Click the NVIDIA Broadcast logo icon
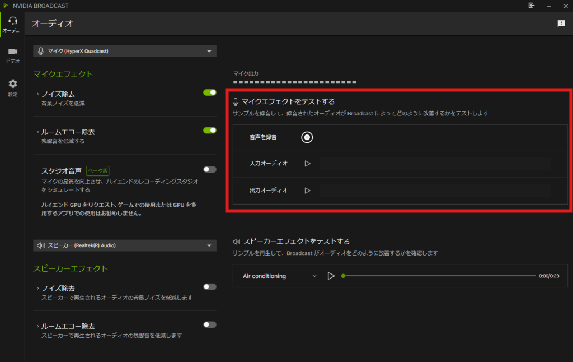The width and height of the screenshot is (573, 362). (x=6, y=6)
